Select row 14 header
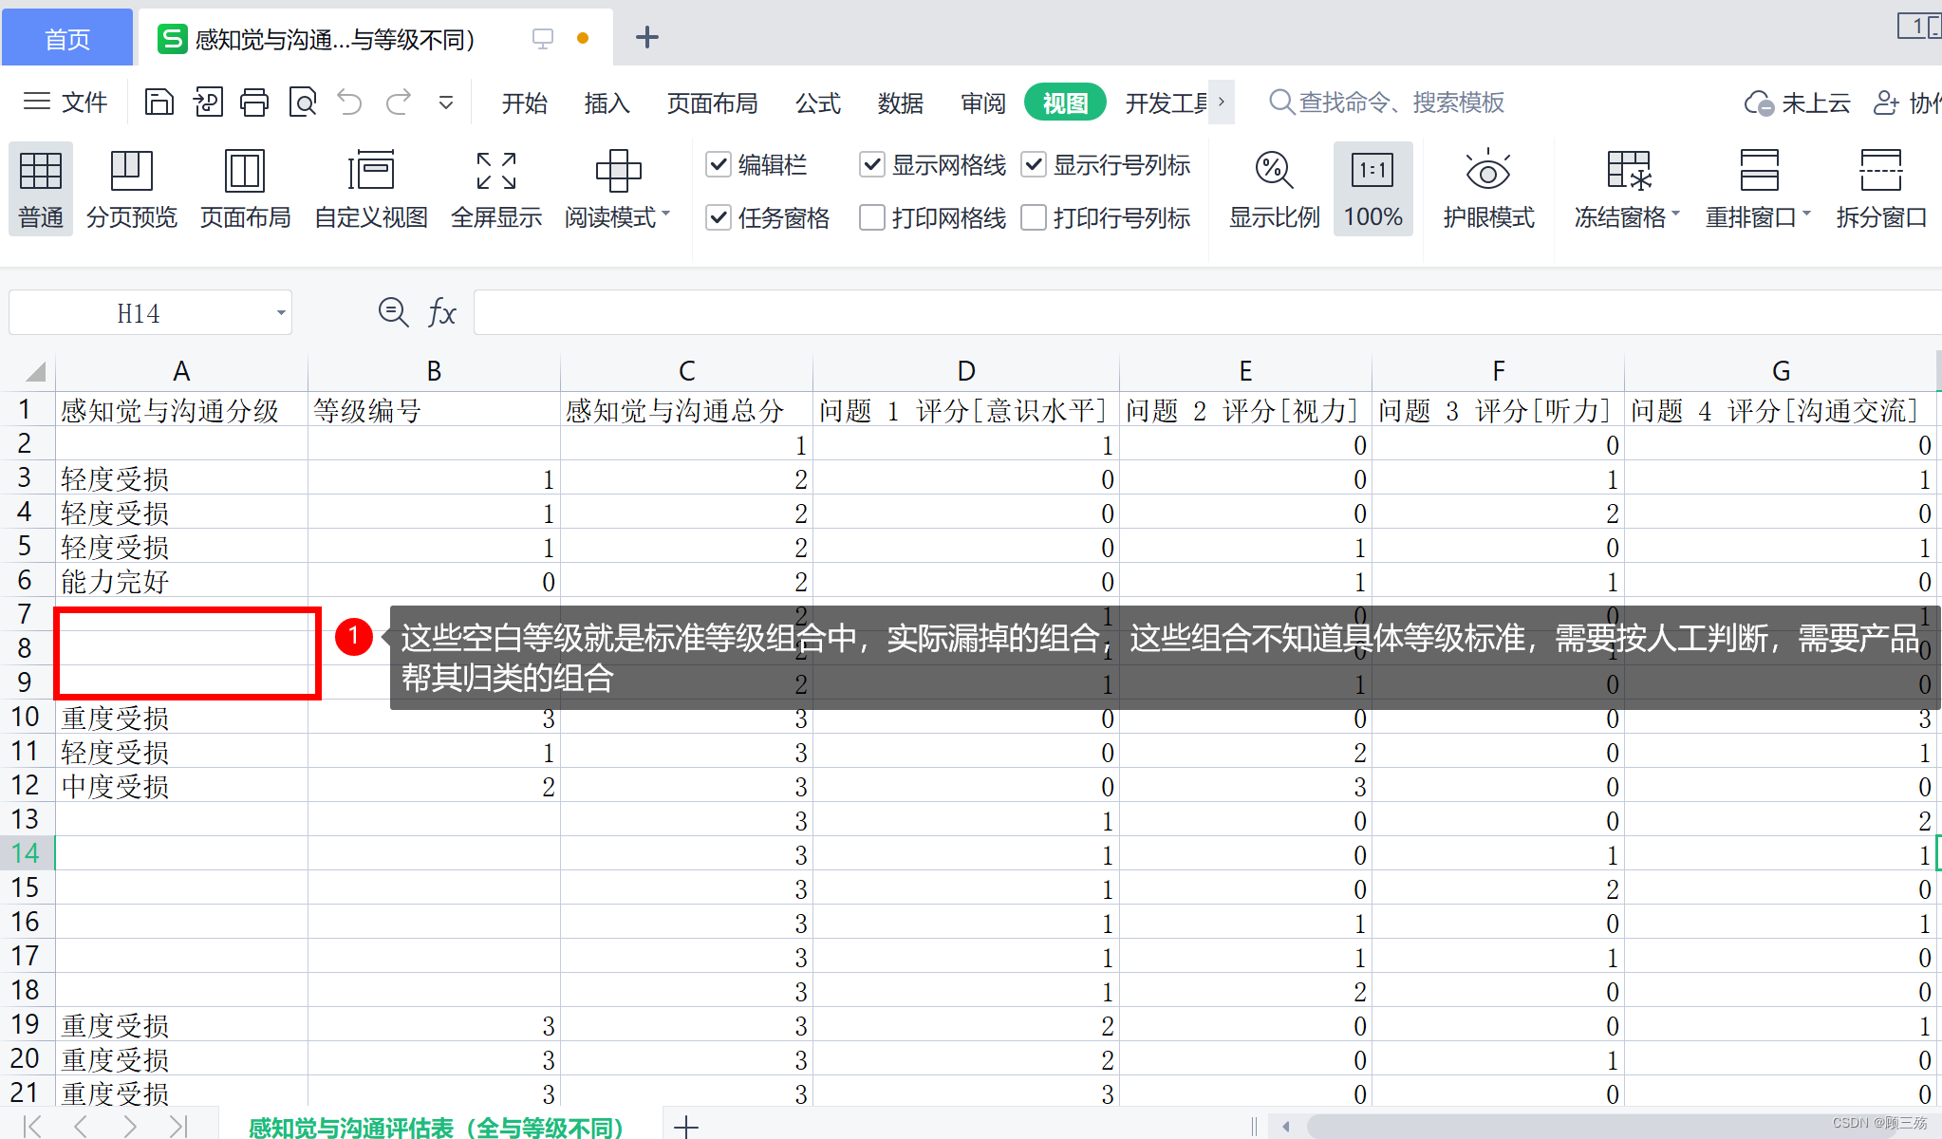The width and height of the screenshot is (1942, 1139). (27, 853)
